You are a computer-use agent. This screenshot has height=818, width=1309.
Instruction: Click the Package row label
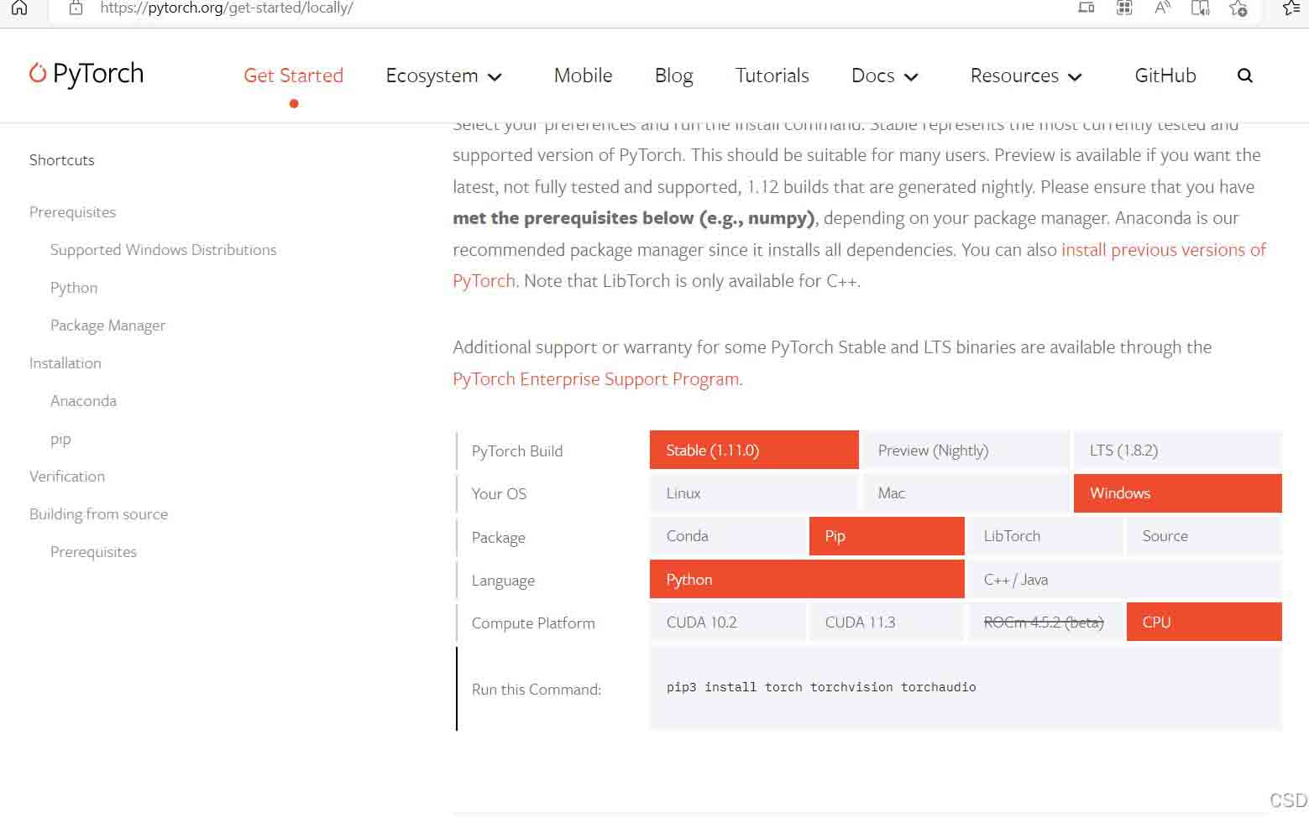point(498,538)
